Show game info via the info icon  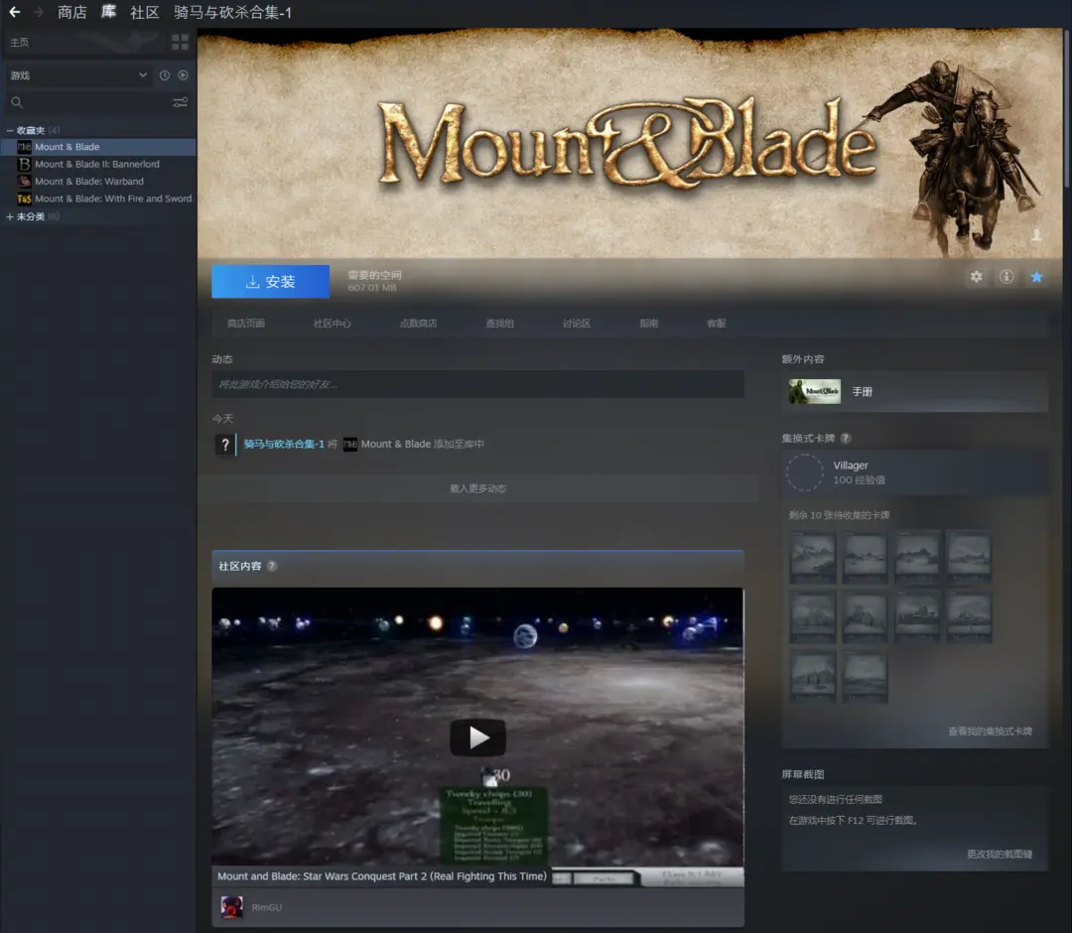tap(1006, 277)
